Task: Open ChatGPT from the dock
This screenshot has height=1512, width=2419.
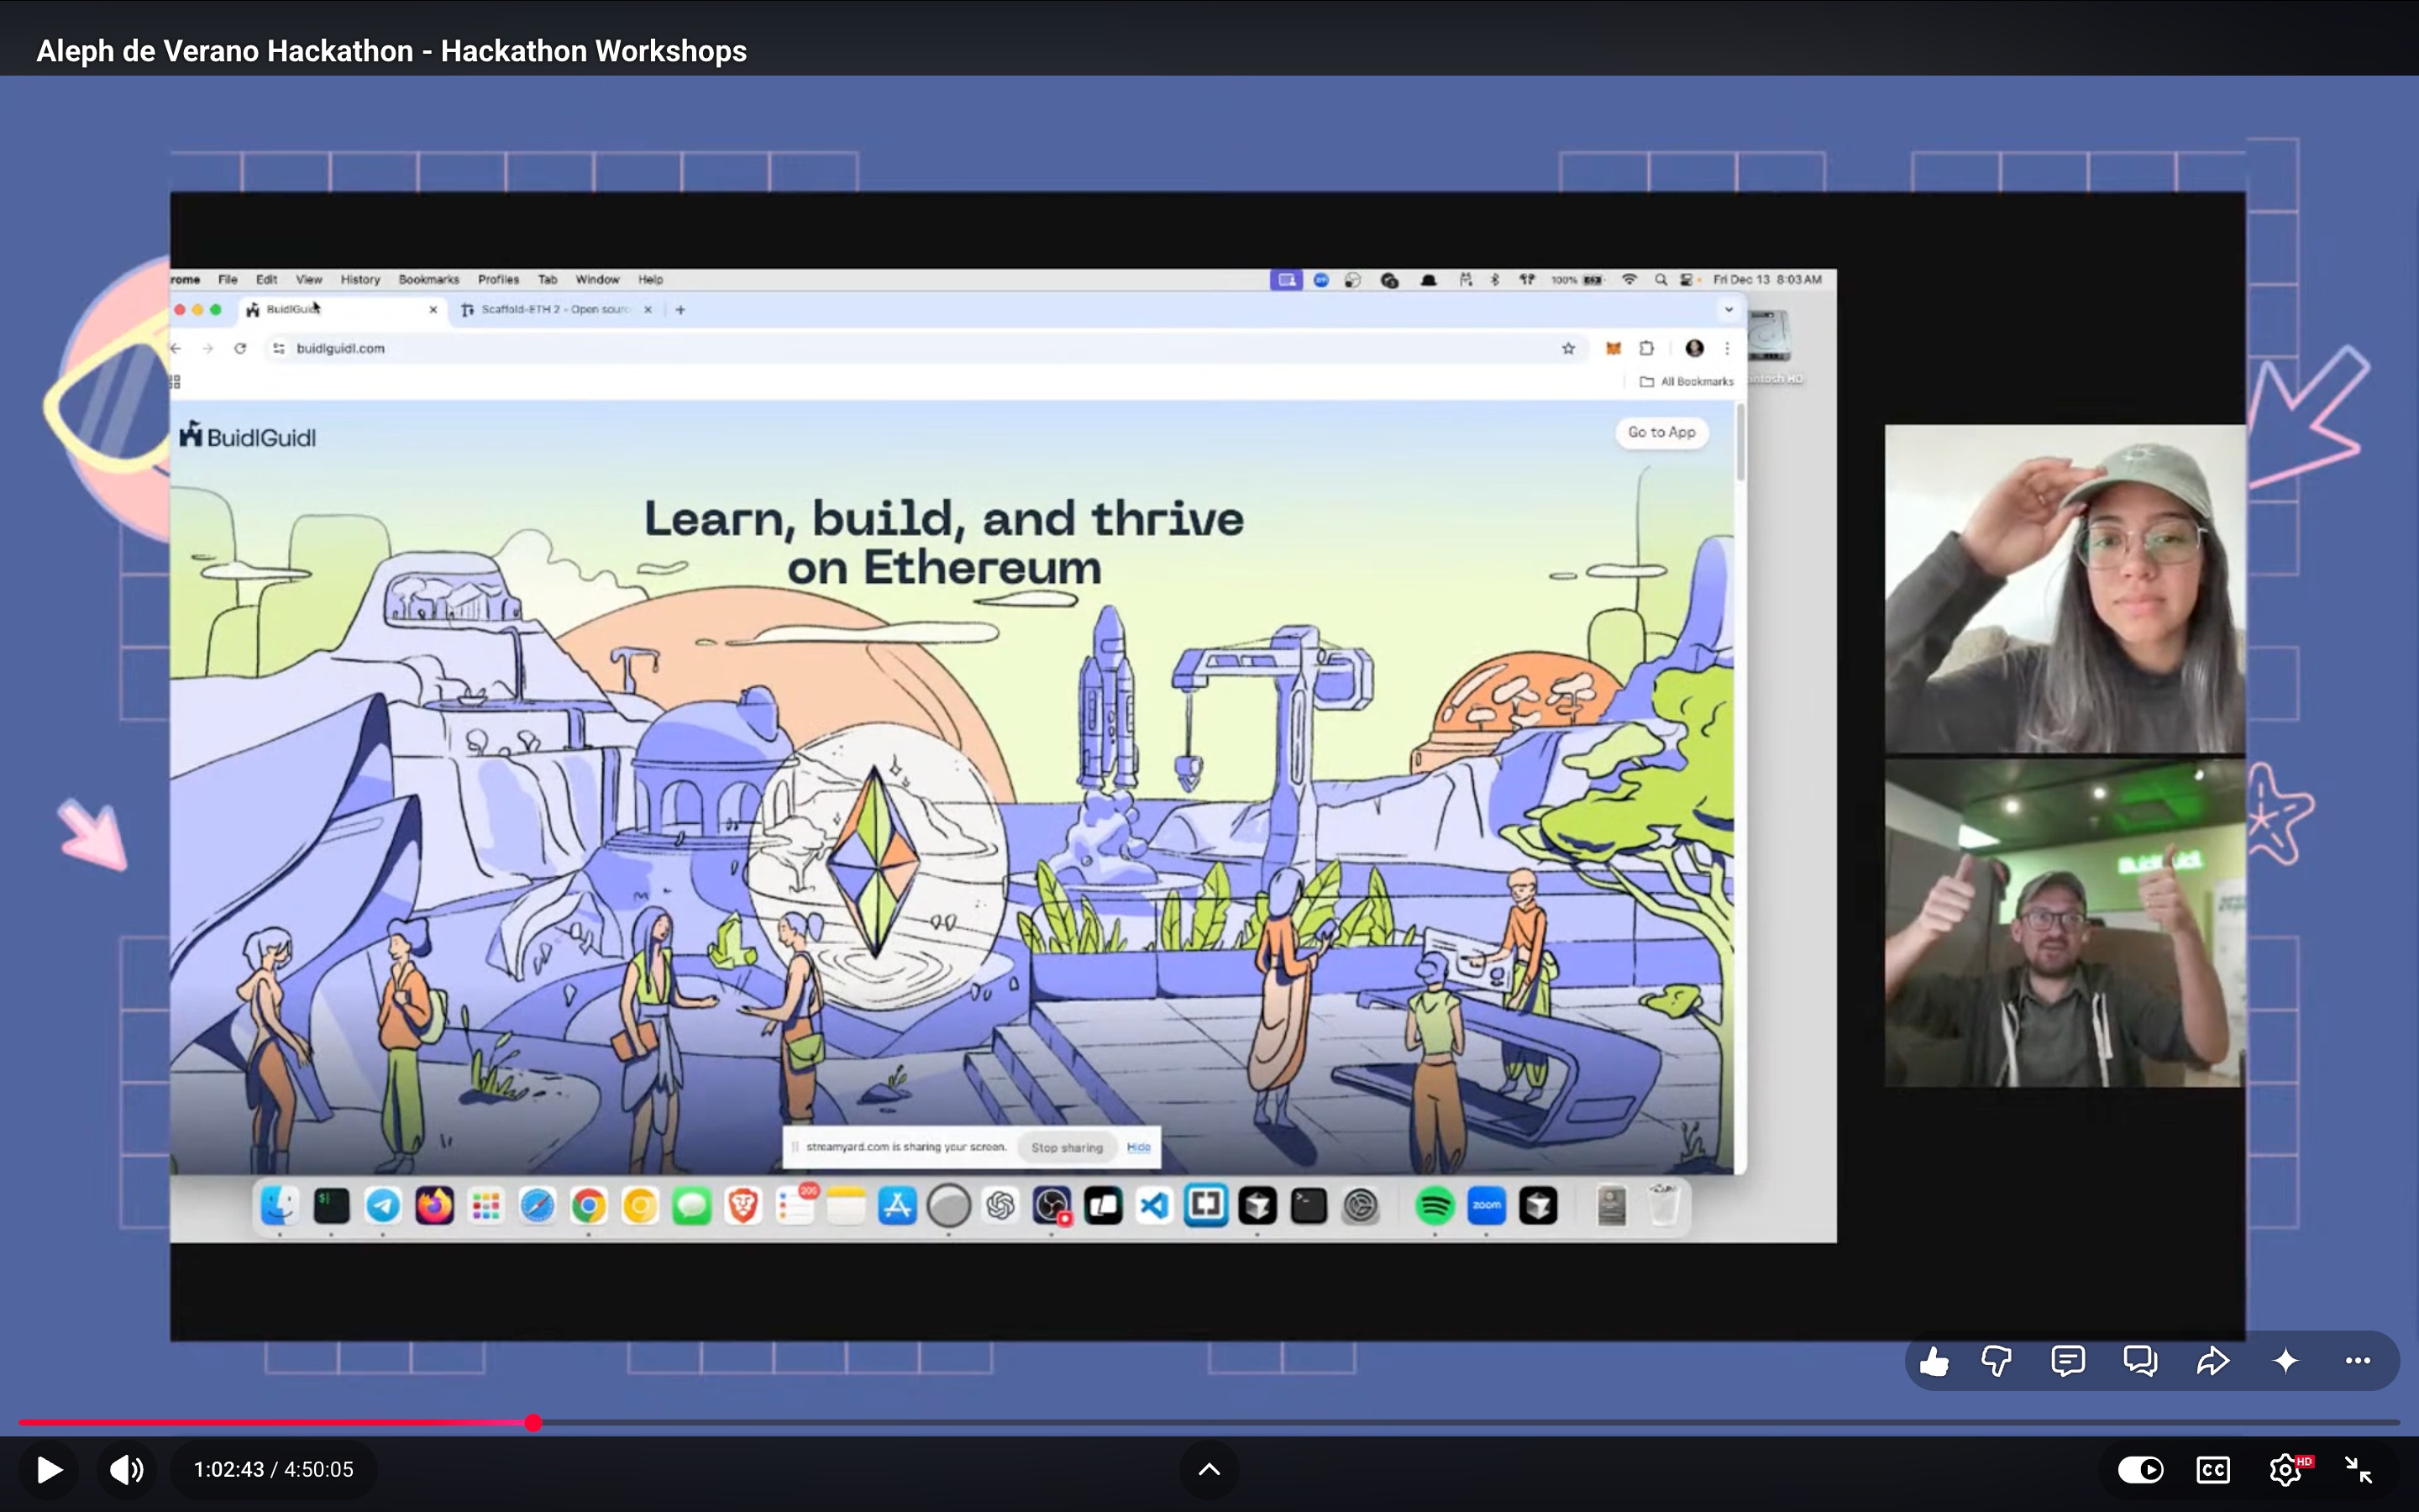Action: [x=1000, y=1205]
